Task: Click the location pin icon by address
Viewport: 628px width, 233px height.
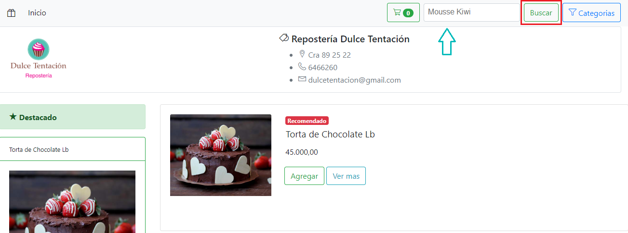Action: (302, 54)
